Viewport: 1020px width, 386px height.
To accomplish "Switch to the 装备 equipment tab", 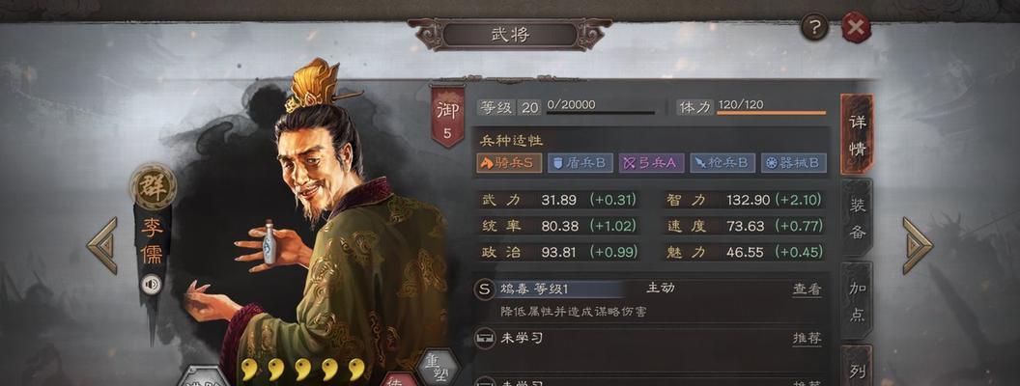I will [x=856, y=218].
